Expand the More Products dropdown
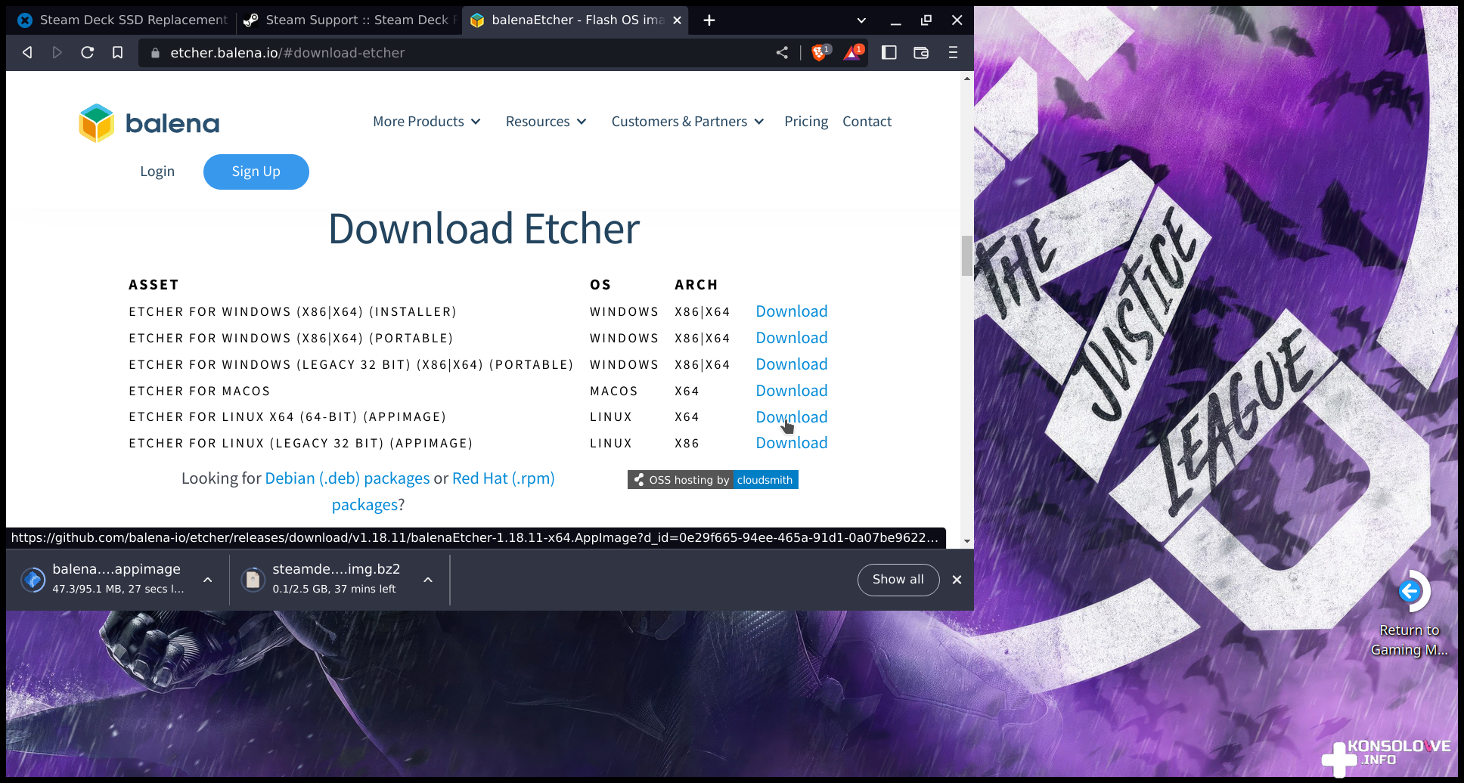The image size is (1464, 783). click(426, 122)
